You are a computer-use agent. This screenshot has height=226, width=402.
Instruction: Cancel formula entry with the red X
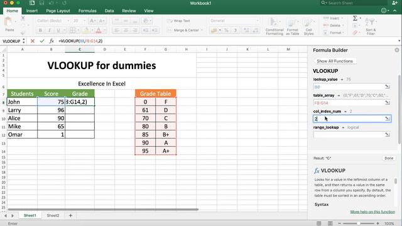(x=33, y=41)
